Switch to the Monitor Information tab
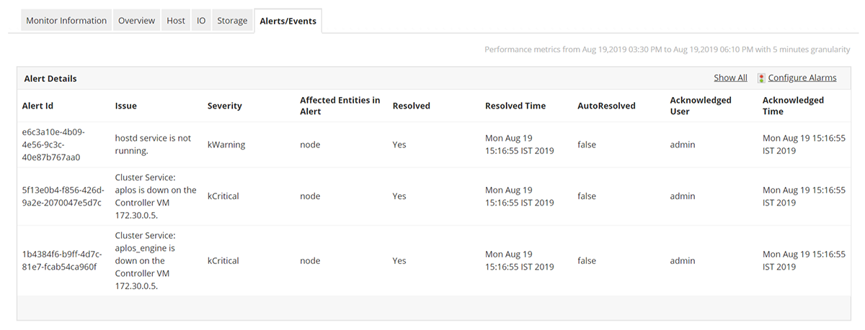 coord(66,21)
